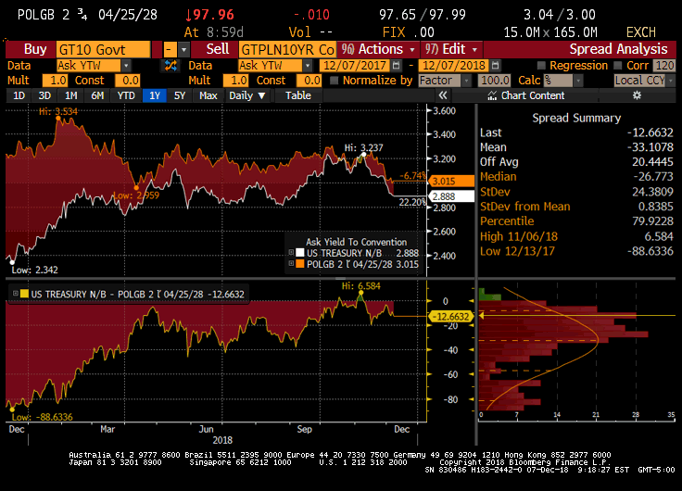The image size is (682, 491).
Task: Select the Max range tab
Action: click(x=208, y=95)
